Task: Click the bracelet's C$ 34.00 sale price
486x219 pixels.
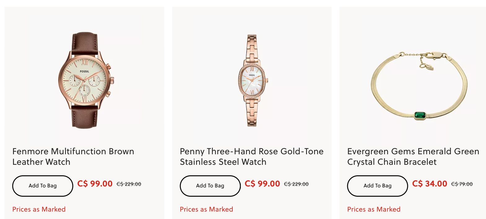Action: pyautogui.click(x=430, y=184)
